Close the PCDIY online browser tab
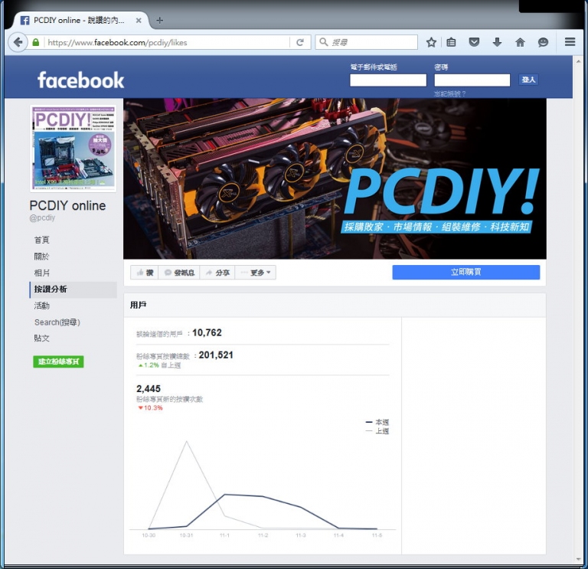 139,20
